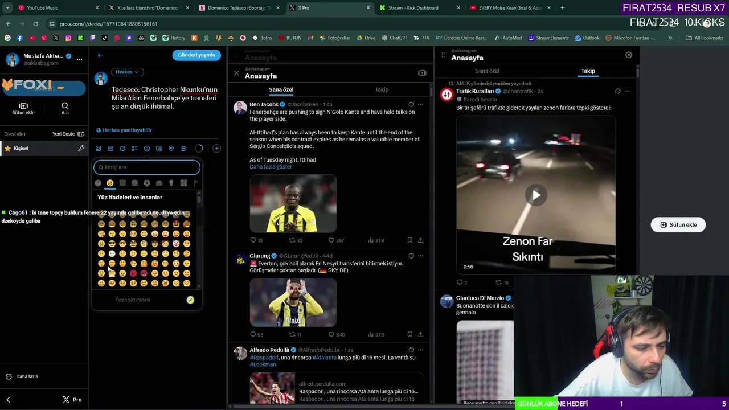Viewport: 729px width, 410px height.
Task: Collapse the sidebar with left chevron
Action: 8,400
